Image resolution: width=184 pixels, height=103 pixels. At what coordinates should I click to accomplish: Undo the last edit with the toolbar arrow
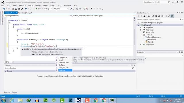26,9
